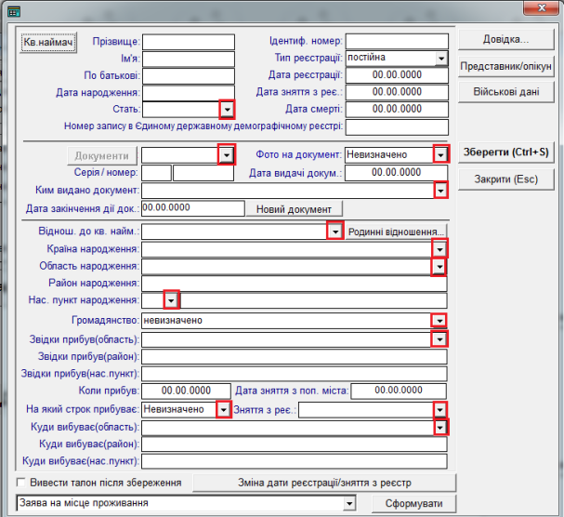Image resolution: width=564 pixels, height=517 pixels.
Task: Toggle Вивести талон після збереження checkbox
Action: tap(21, 483)
